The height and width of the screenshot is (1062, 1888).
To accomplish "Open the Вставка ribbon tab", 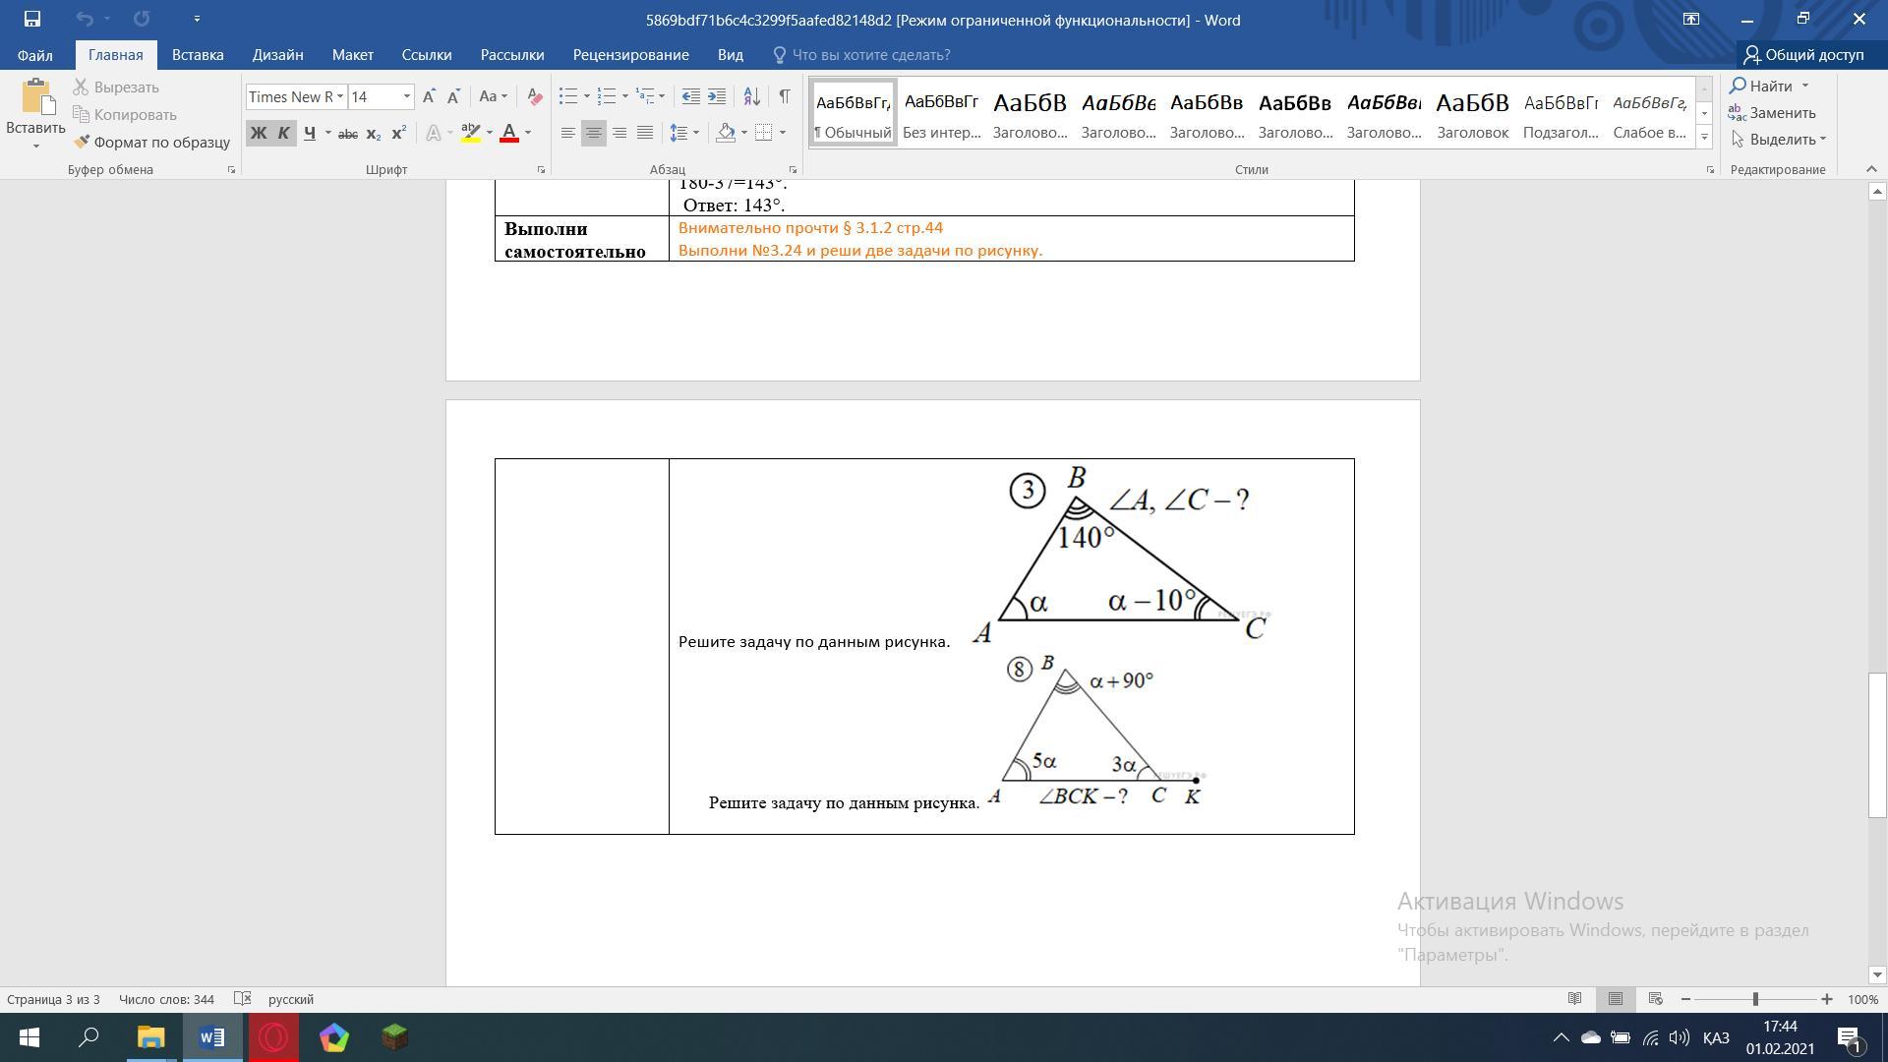I will (x=198, y=55).
